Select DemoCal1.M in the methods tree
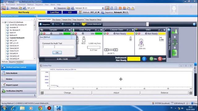This screenshot has height=111, width=198. click(x=14, y=46)
